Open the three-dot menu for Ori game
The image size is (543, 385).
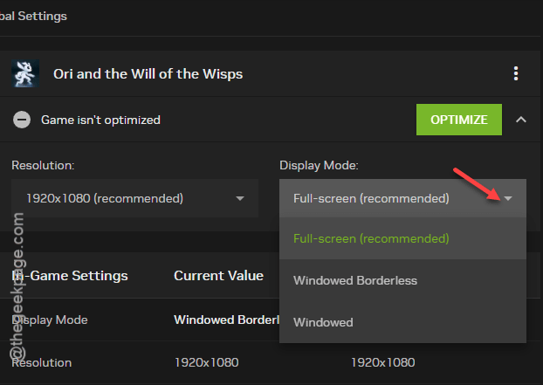point(516,73)
